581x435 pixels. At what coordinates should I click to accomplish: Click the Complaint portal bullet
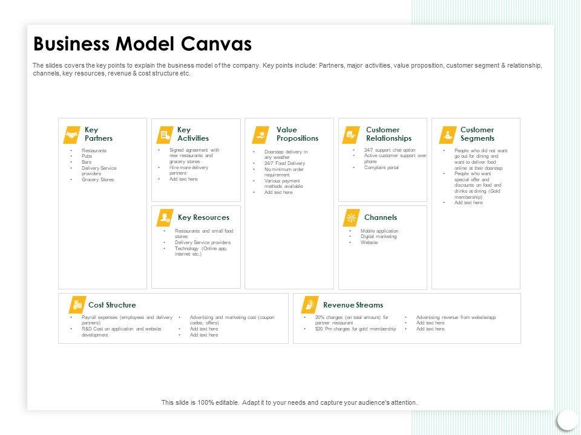point(381,167)
